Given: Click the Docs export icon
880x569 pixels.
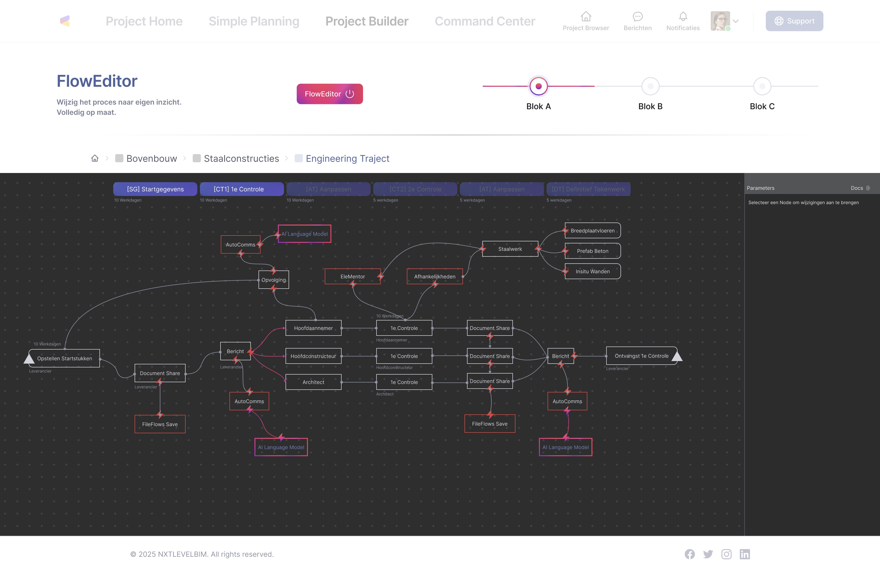Looking at the screenshot, I should (868, 188).
